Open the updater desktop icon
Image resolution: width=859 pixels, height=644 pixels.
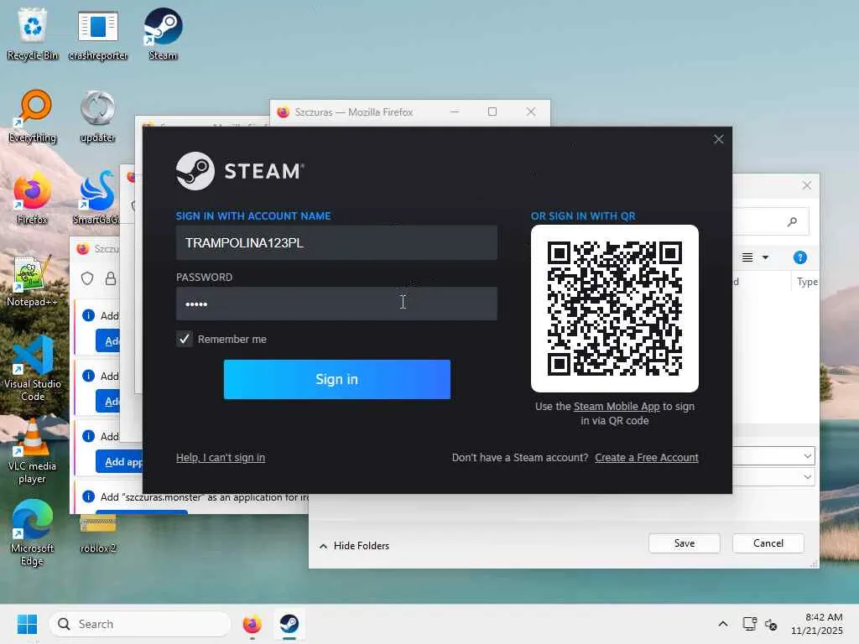(x=97, y=116)
